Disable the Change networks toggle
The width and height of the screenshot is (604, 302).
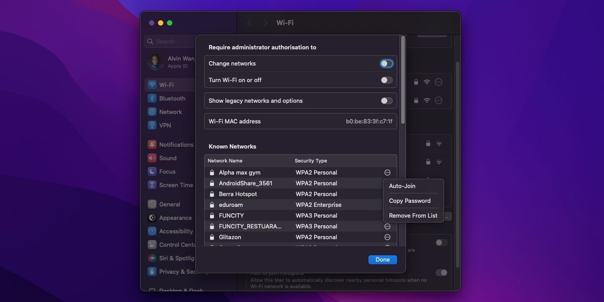386,63
